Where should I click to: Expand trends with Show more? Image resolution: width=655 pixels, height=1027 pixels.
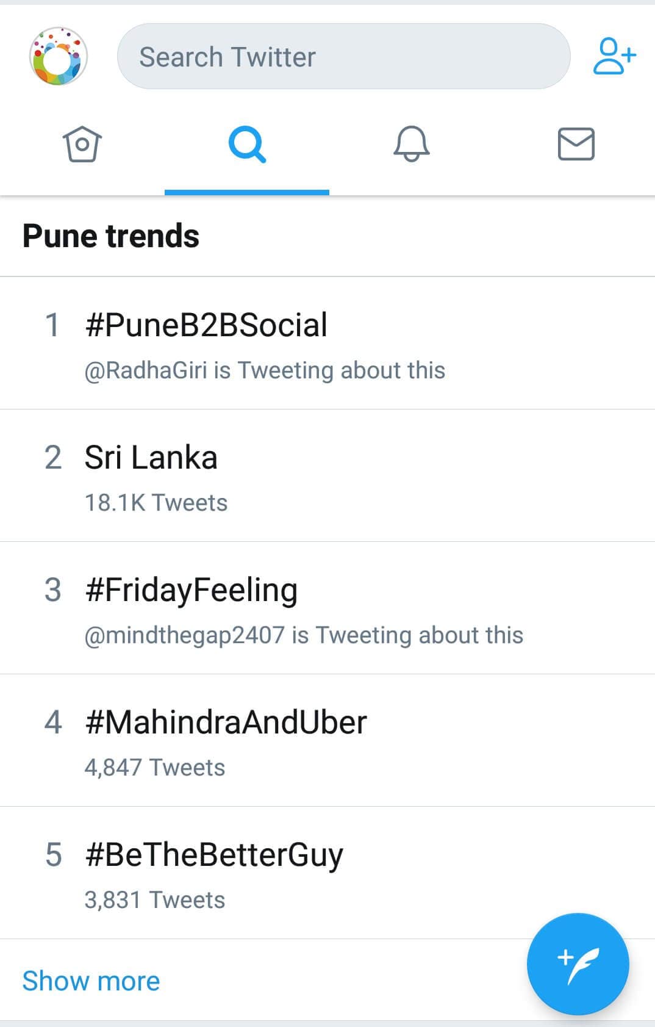pyautogui.click(x=91, y=981)
